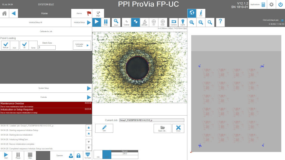Open the µScope tool
This screenshot has height=160, width=285.
pyautogui.click(x=145, y=22)
